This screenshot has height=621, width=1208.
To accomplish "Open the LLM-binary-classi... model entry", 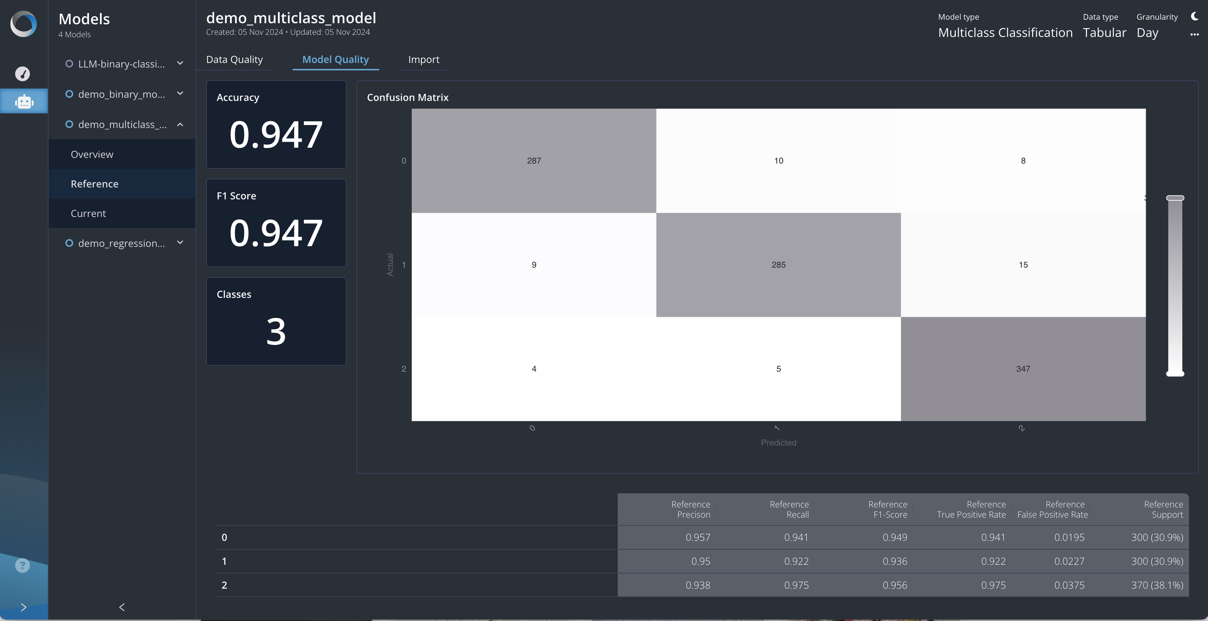I will click(121, 64).
